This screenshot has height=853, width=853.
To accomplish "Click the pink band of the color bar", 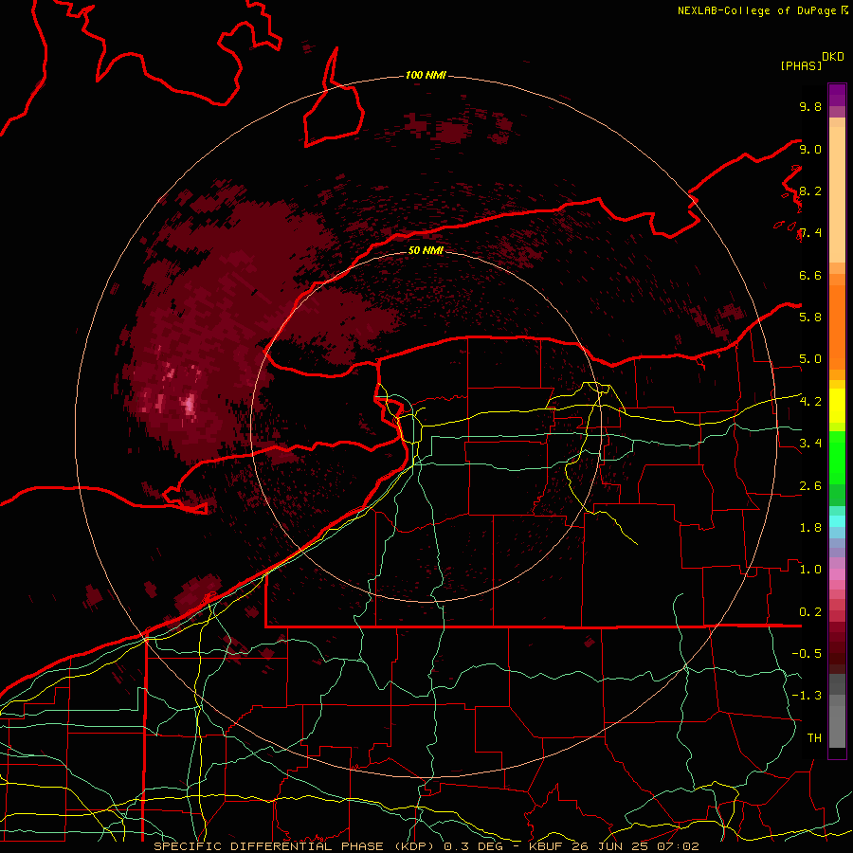I will coord(837,574).
